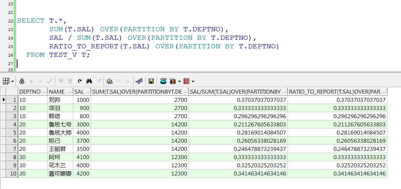Image resolution: width=401 pixels, height=189 pixels.
Task: Click the SAL/SUM cell 0.211267605633803
Action: (238, 124)
